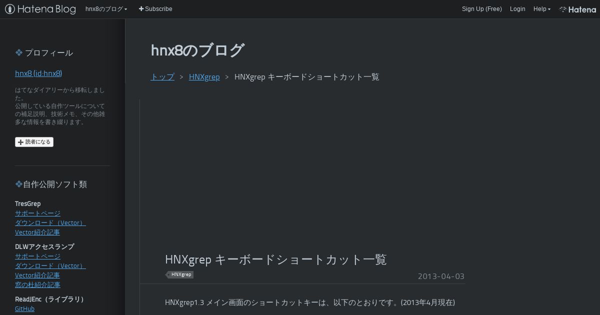Click the plus icon on 読者になる
The width and height of the screenshot is (600, 315).
click(x=20, y=142)
